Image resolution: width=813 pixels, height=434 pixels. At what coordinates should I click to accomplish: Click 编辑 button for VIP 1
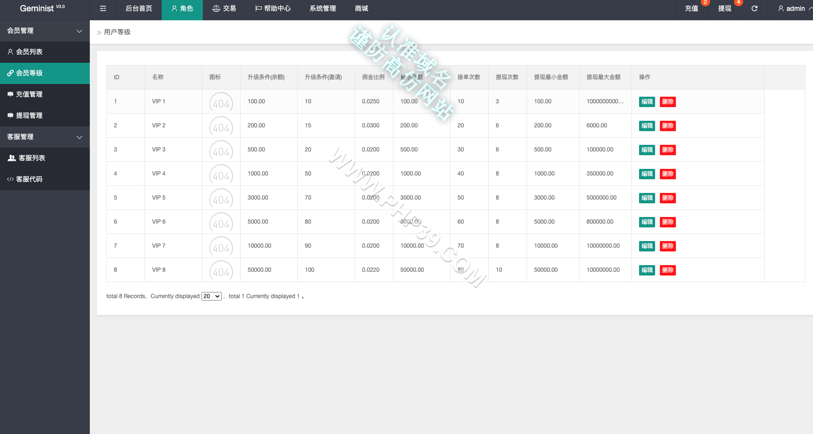point(647,102)
